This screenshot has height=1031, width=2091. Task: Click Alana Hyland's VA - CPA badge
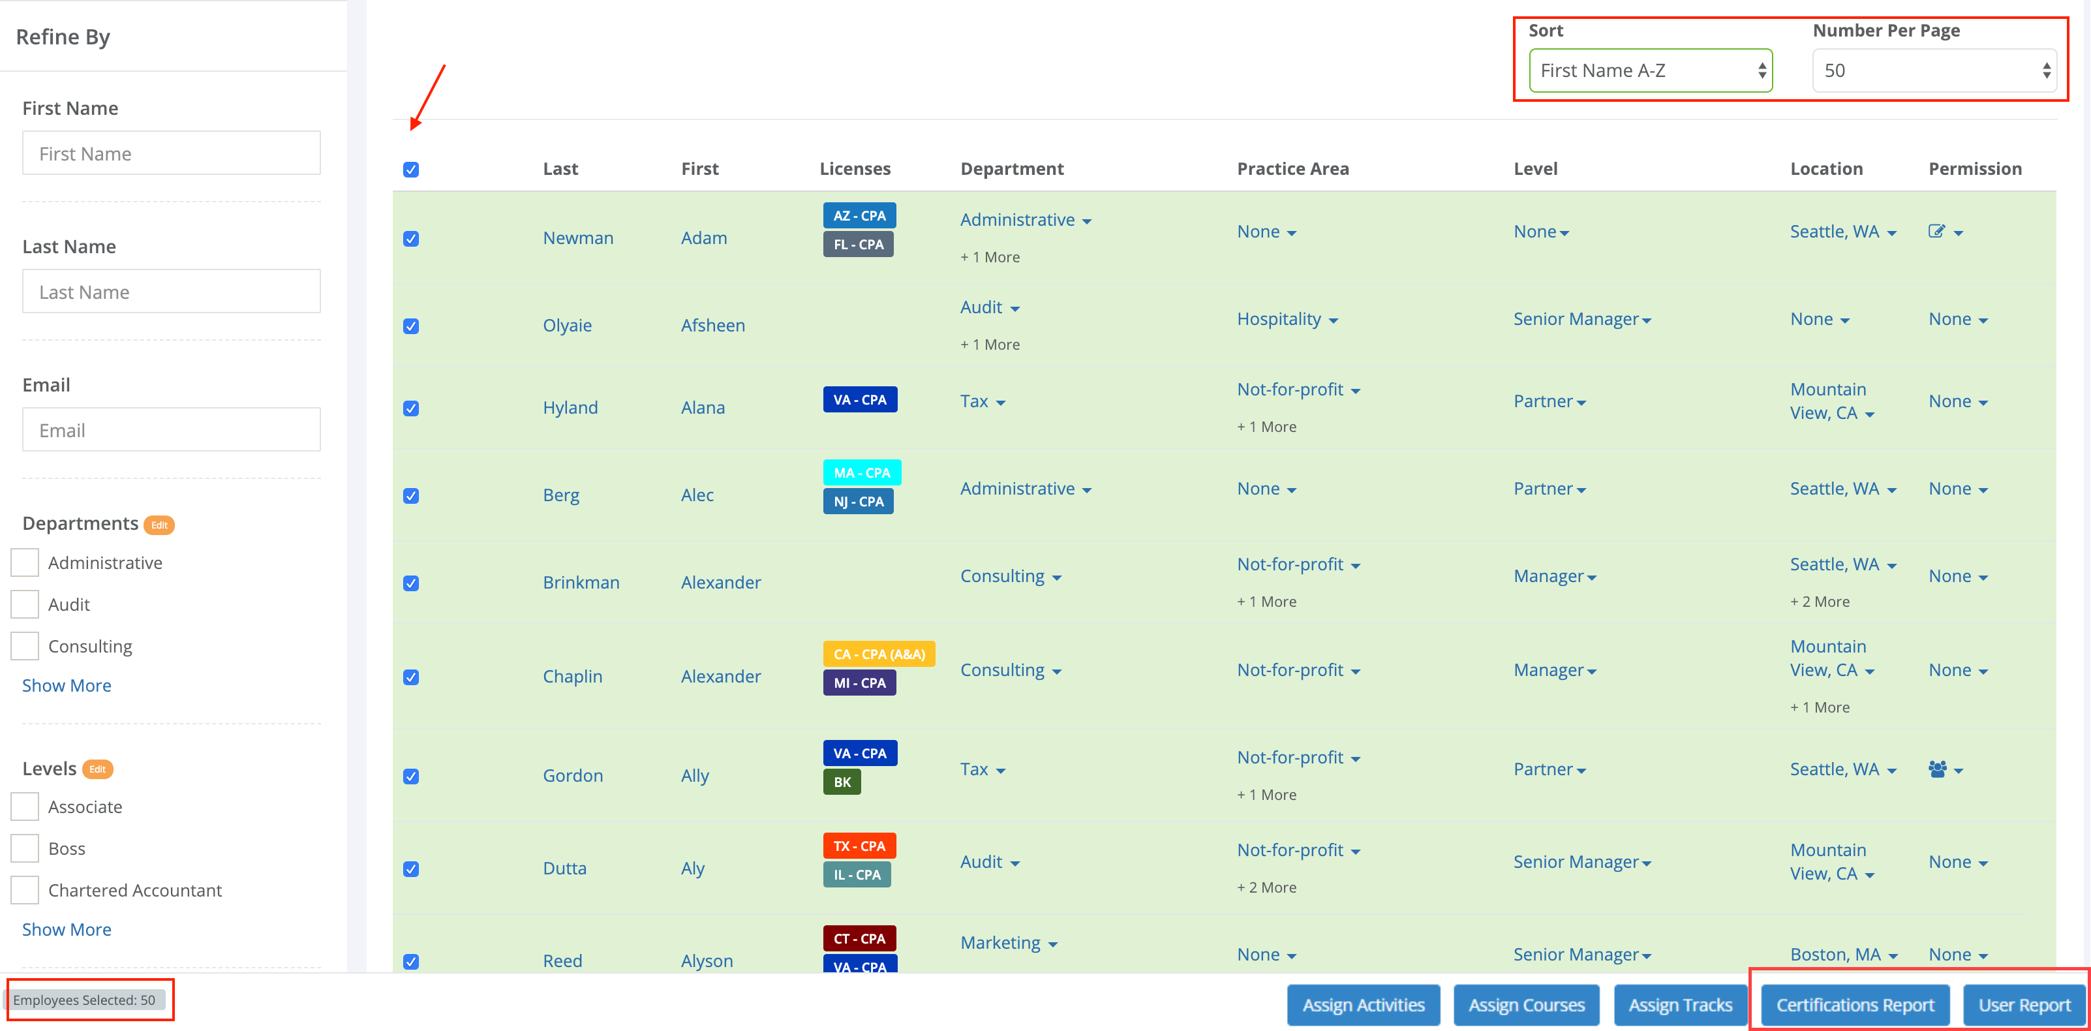(860, 399)
